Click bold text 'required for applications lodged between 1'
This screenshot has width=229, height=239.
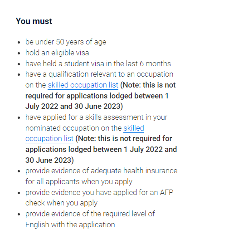click(x=97, y=96)
